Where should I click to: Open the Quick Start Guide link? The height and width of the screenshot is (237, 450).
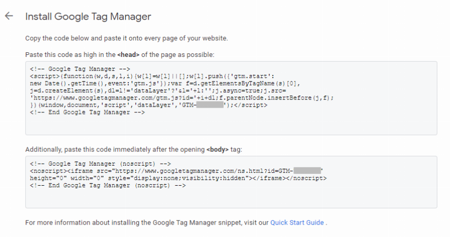coord(297,223)
